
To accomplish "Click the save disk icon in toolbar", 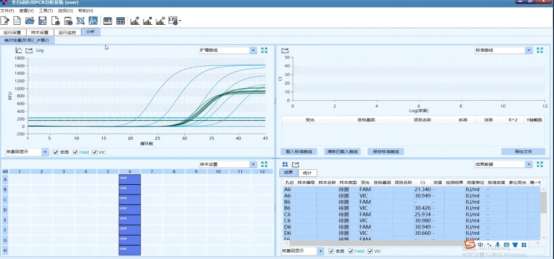I will pyautogui.click(x=43, y=21).
